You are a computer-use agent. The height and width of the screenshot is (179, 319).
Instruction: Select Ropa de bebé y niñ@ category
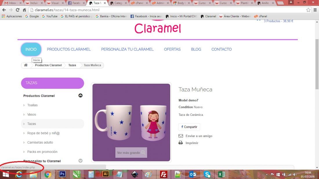click(x=43, y=133)
